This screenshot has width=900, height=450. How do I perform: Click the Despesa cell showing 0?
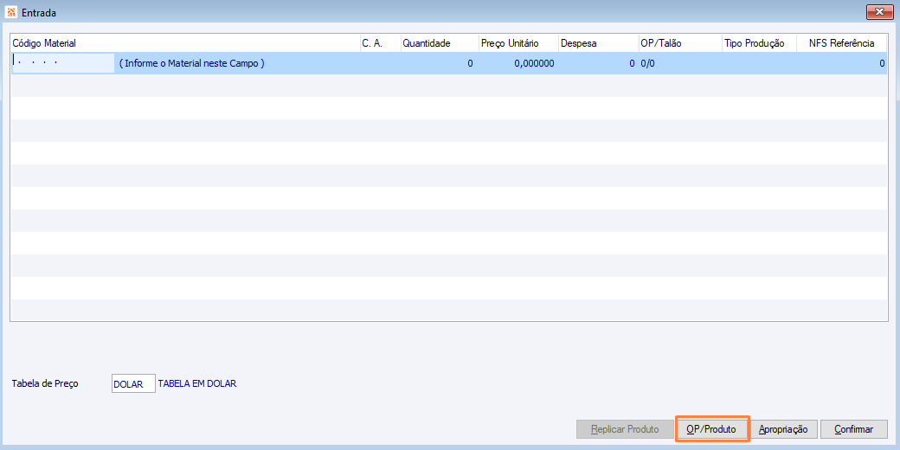598,64
